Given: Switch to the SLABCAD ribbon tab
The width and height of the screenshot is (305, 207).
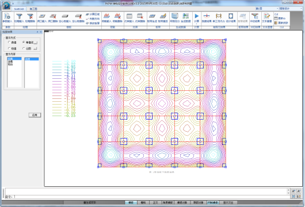Looking at the screenshot, I should pos(19,9).
